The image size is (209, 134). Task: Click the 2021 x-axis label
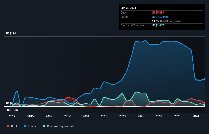[141, 116]
